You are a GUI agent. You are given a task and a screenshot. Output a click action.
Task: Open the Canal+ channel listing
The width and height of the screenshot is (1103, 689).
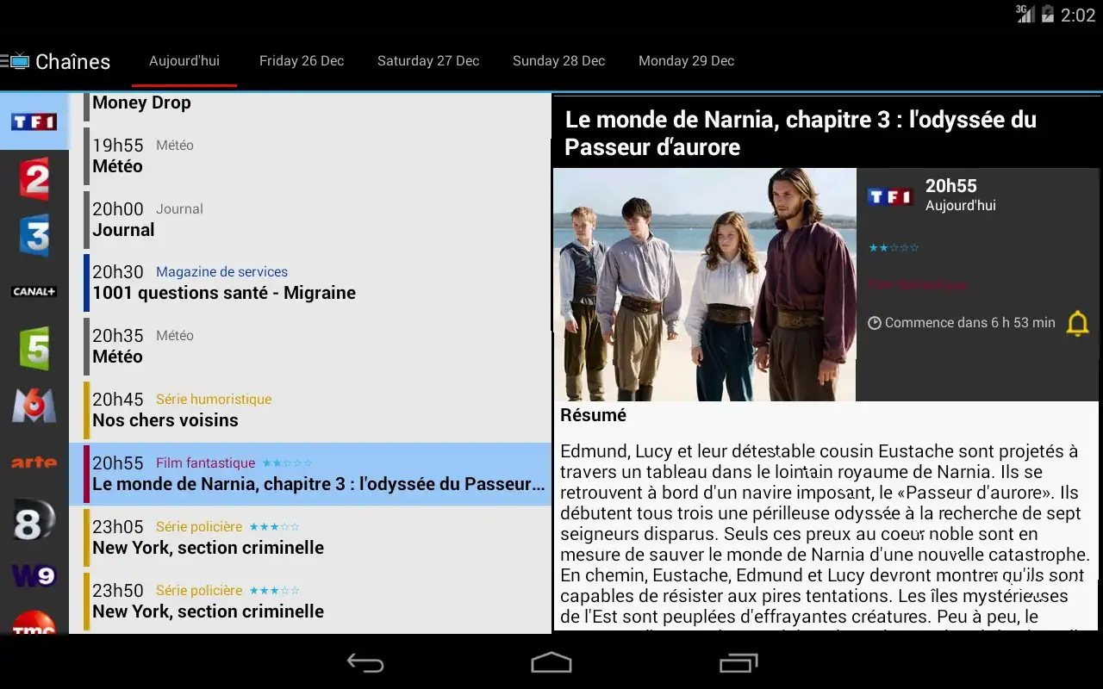click(x=34, y=292)
